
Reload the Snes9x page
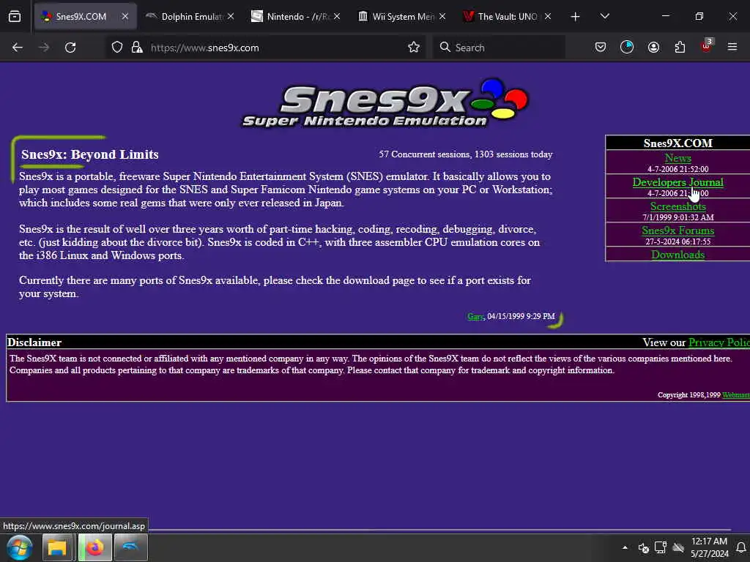70,48
